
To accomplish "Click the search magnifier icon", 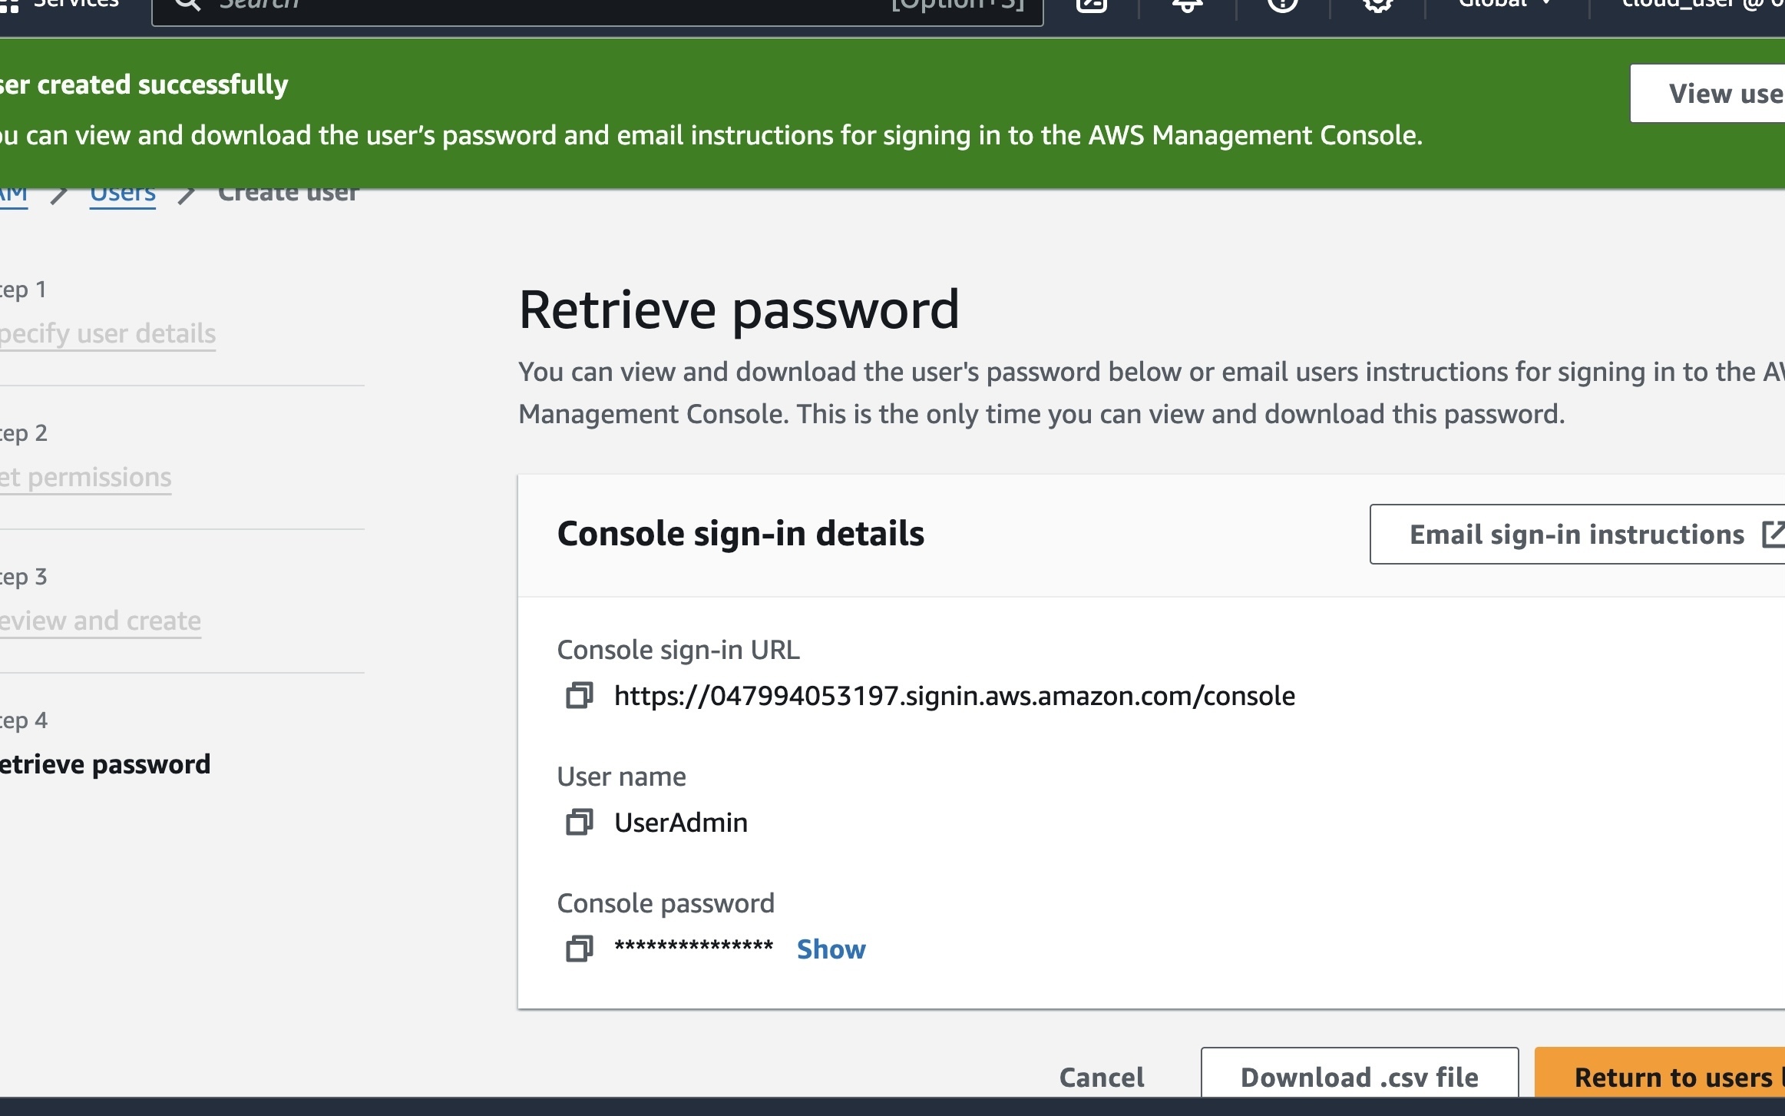I will pos(187,5).
